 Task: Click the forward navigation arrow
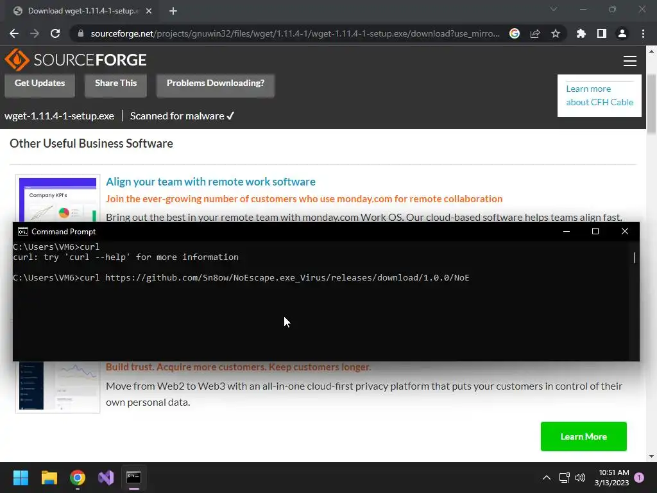point(35,33)
